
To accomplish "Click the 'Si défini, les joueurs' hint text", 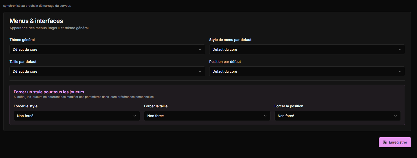I will [84, 97].
